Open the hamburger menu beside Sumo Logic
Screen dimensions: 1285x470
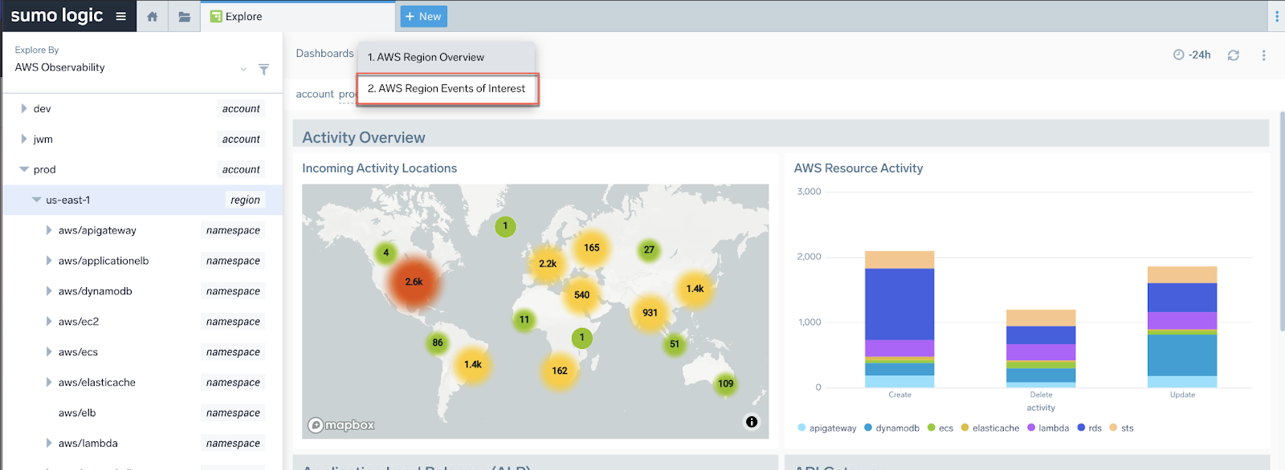(x=120, y=16)
